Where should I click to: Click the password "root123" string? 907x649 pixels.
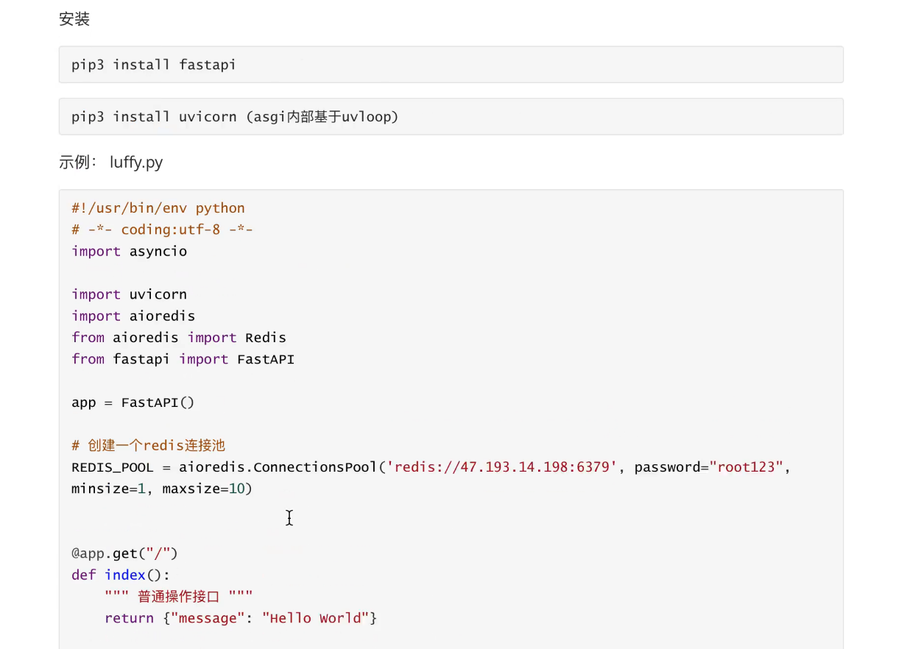pyautogui.click(x=746, y=467)
